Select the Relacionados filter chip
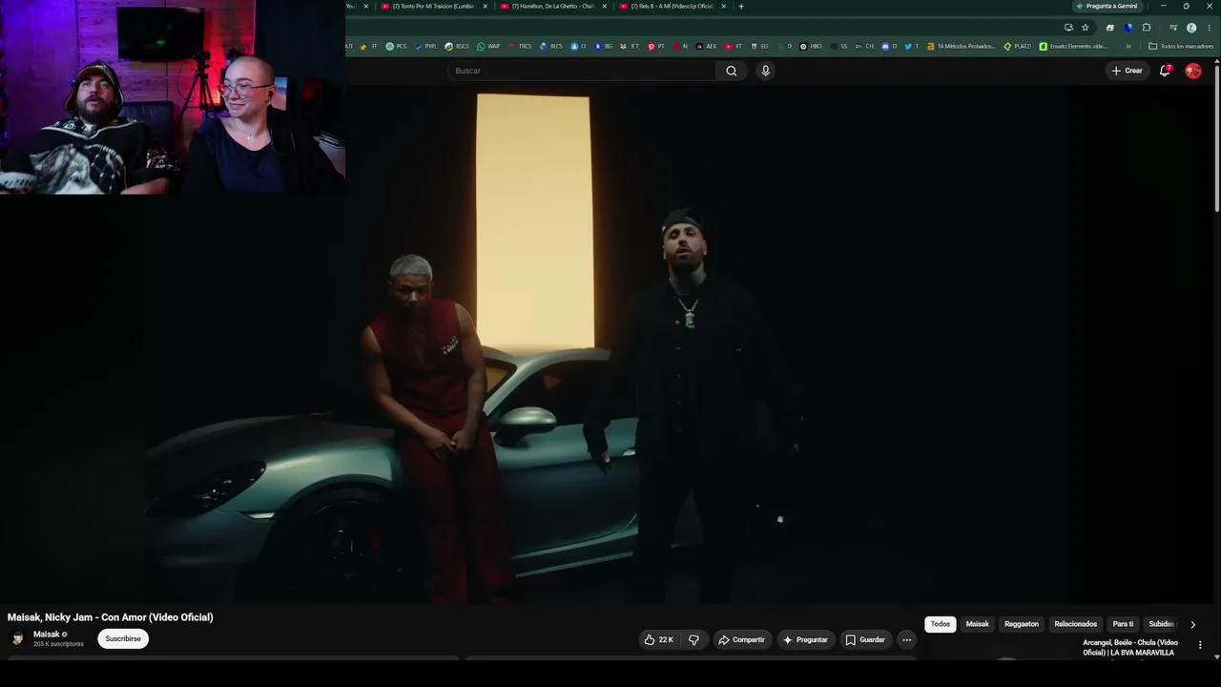This screenshot has width=1221, height=687. (x=1076, y=624)
